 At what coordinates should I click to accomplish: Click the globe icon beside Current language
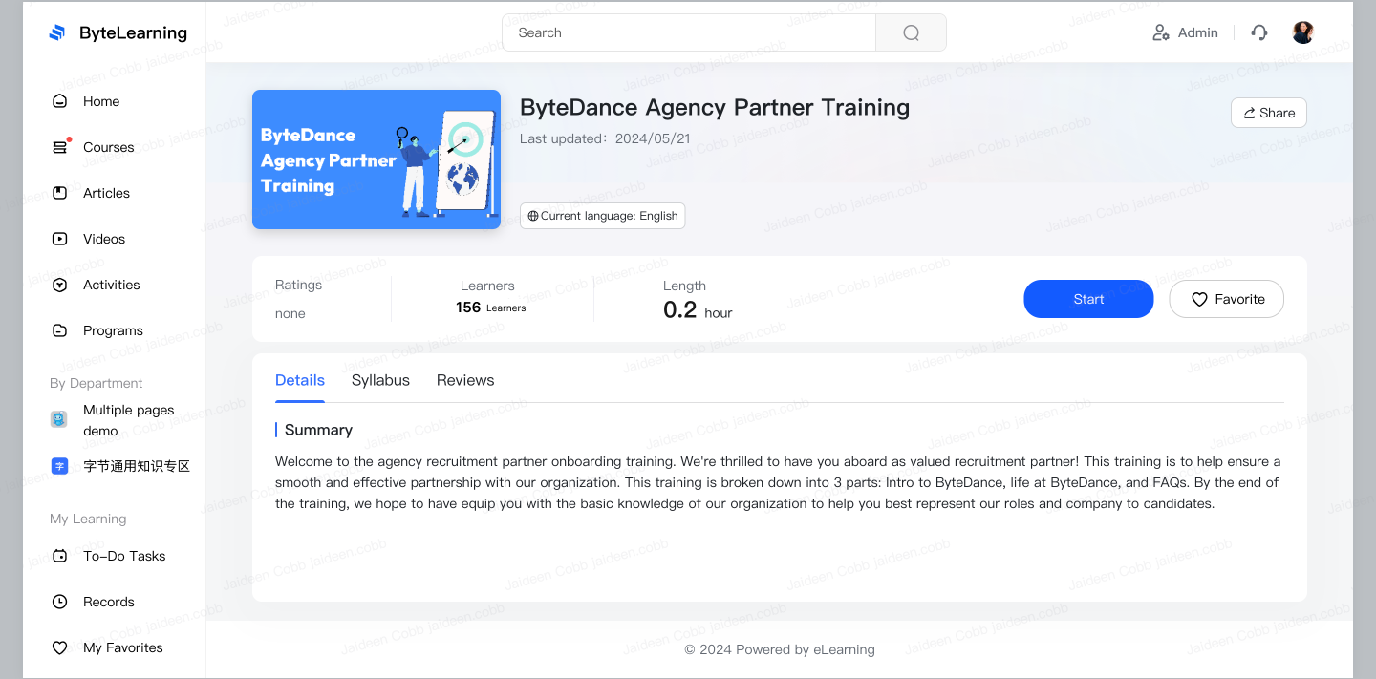point(533,216)
